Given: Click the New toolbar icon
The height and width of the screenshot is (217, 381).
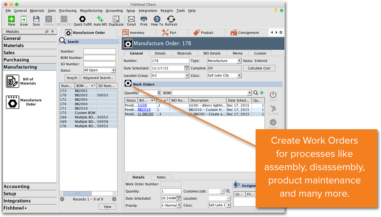Looking at the screenshot, I should (x=12, y=19).
